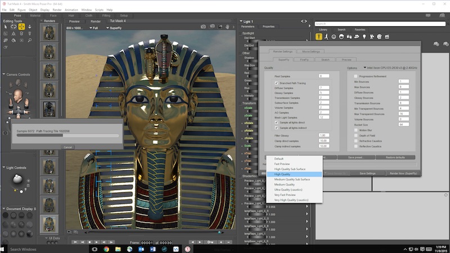This screenshot has height=253, width=450.
Task: Select the Translate/Pull tool highlighted in yellow
Action: [21, 26]
